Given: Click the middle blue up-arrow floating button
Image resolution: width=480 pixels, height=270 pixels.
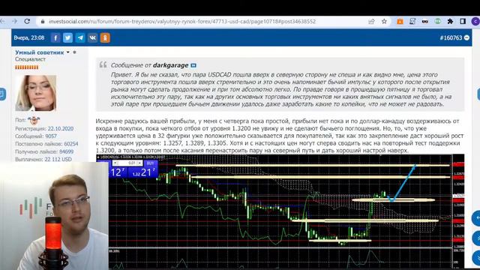Looking at the screenshot, I should point(476,238).
